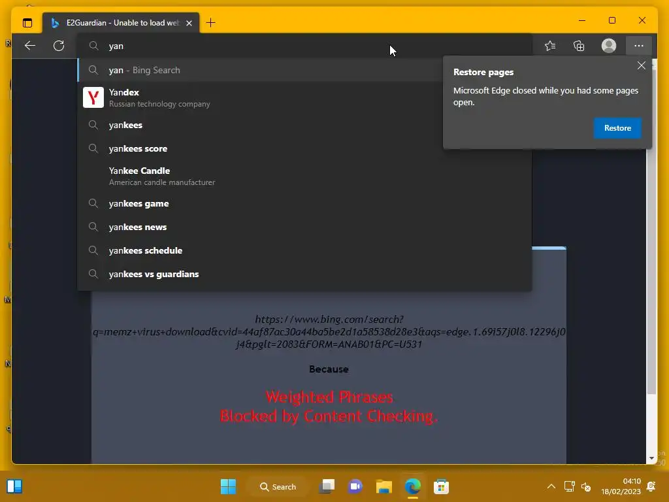This screenshot has width=669, height=502.
Task: Restore previously open pages
Action: pyautogui.click(x=617, y=128)
